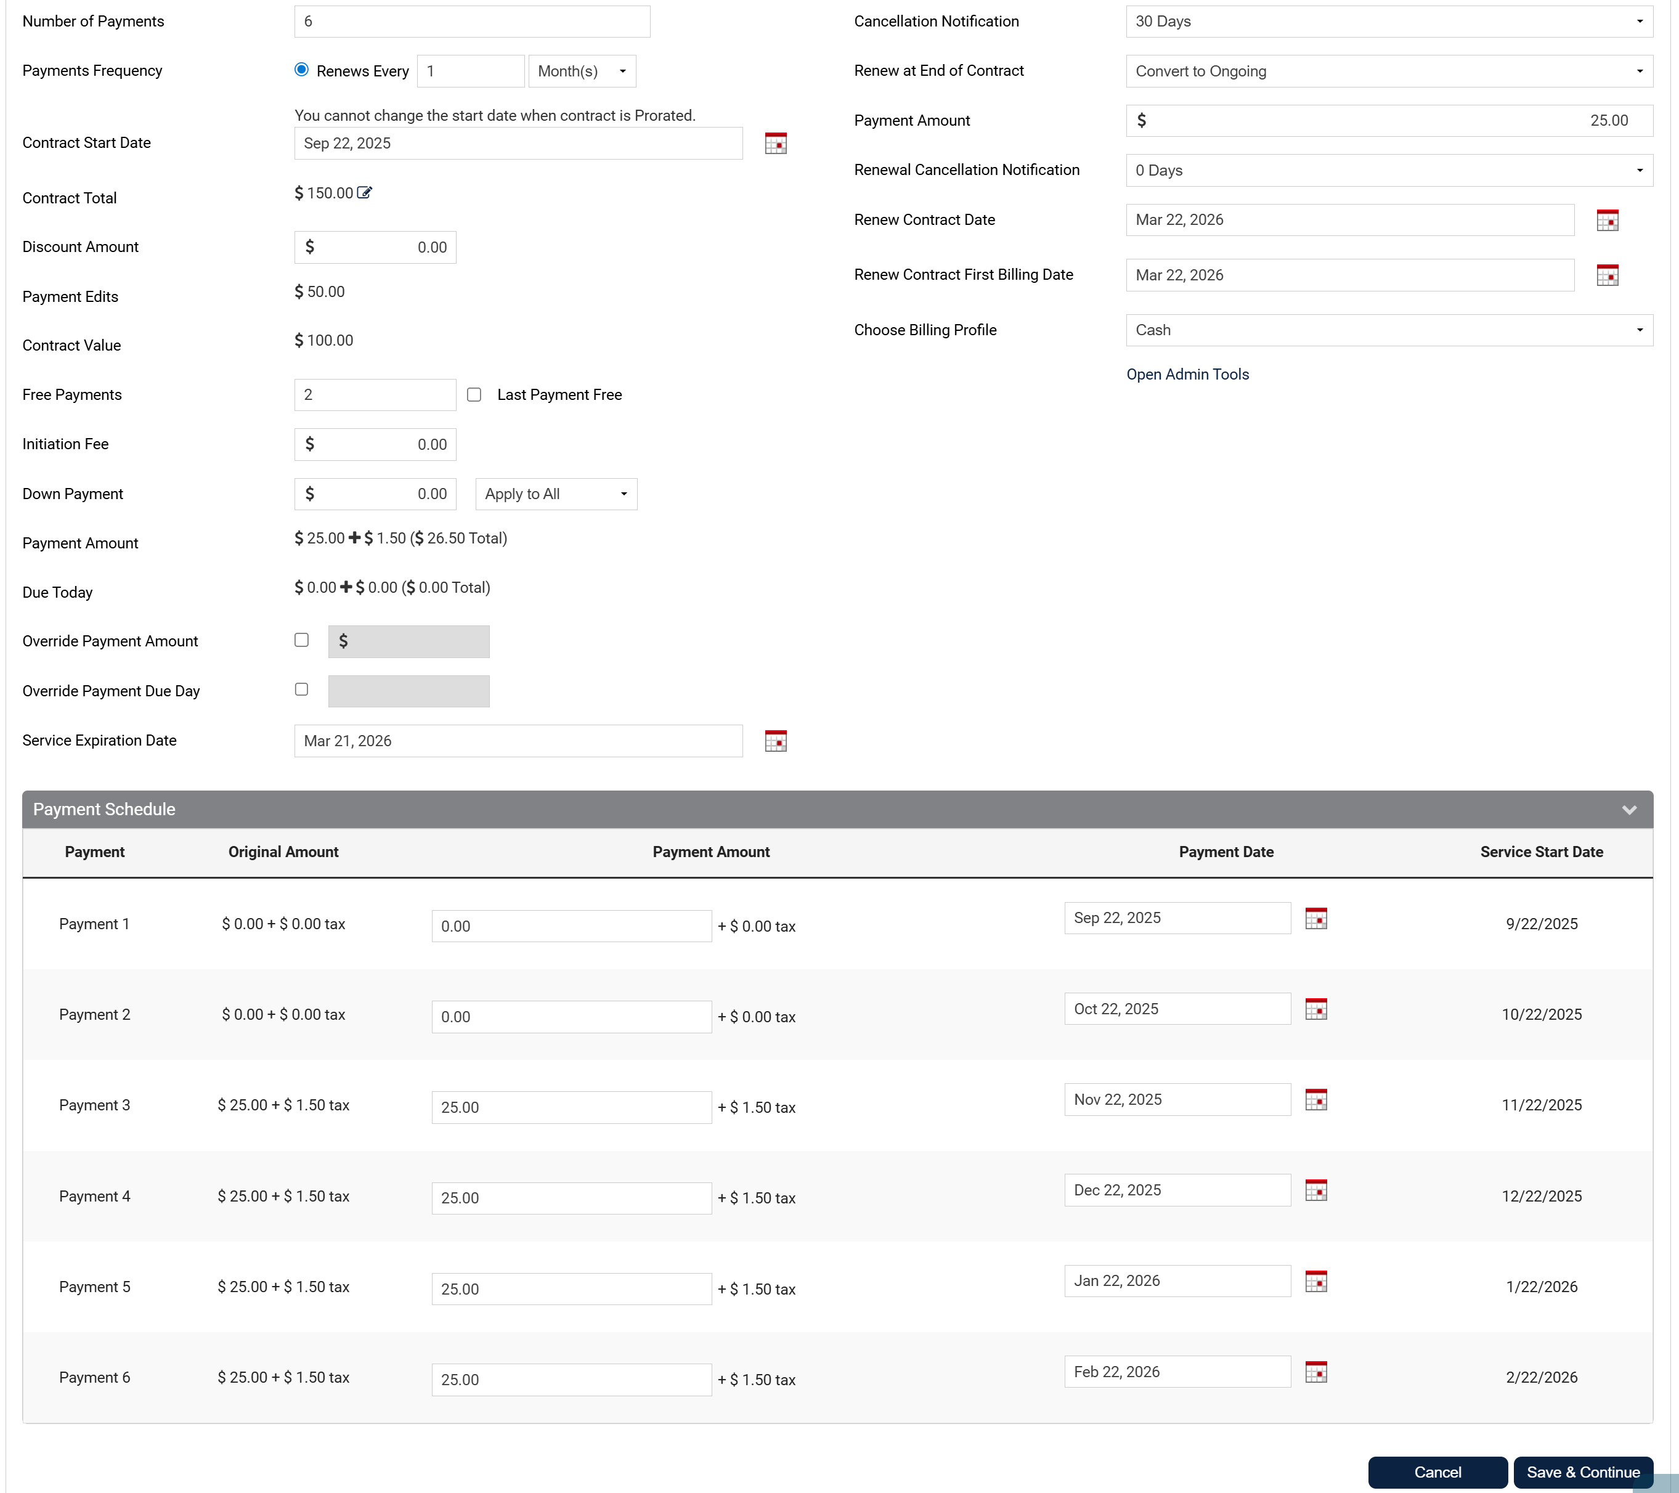Open the Choose Billing Profile dropdown
Viewport: 1679px width, 1493px height.
tap(1388, 330)
